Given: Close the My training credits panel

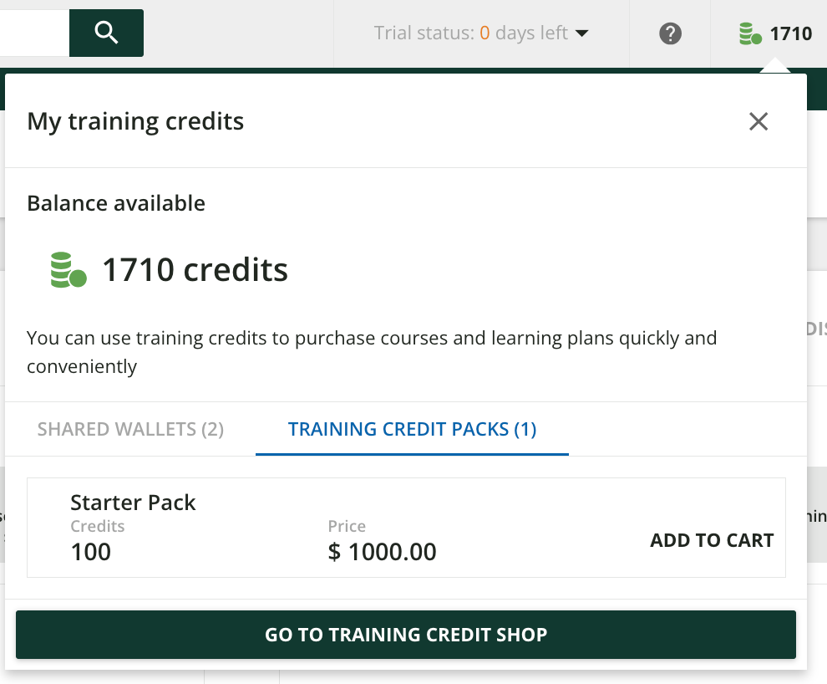Looking at the screenshot, I should tap(759, 121).
